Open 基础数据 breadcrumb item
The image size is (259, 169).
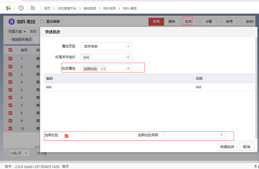(90, 8)
